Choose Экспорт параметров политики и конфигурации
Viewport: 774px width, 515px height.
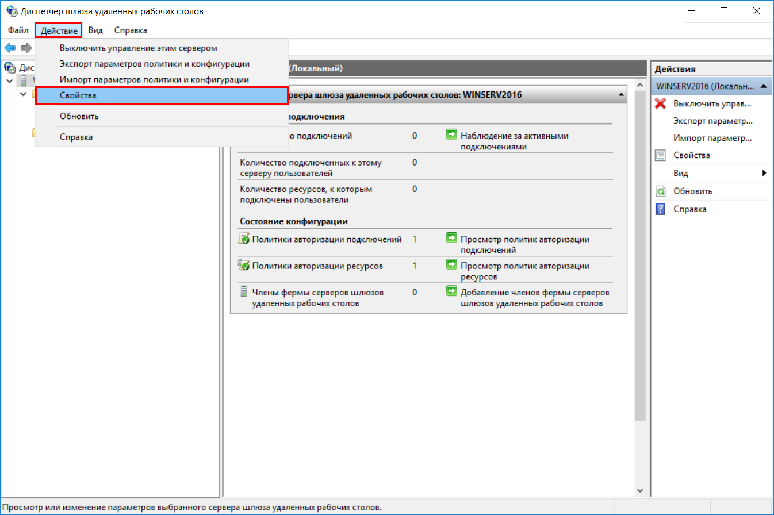click(154, 64)
